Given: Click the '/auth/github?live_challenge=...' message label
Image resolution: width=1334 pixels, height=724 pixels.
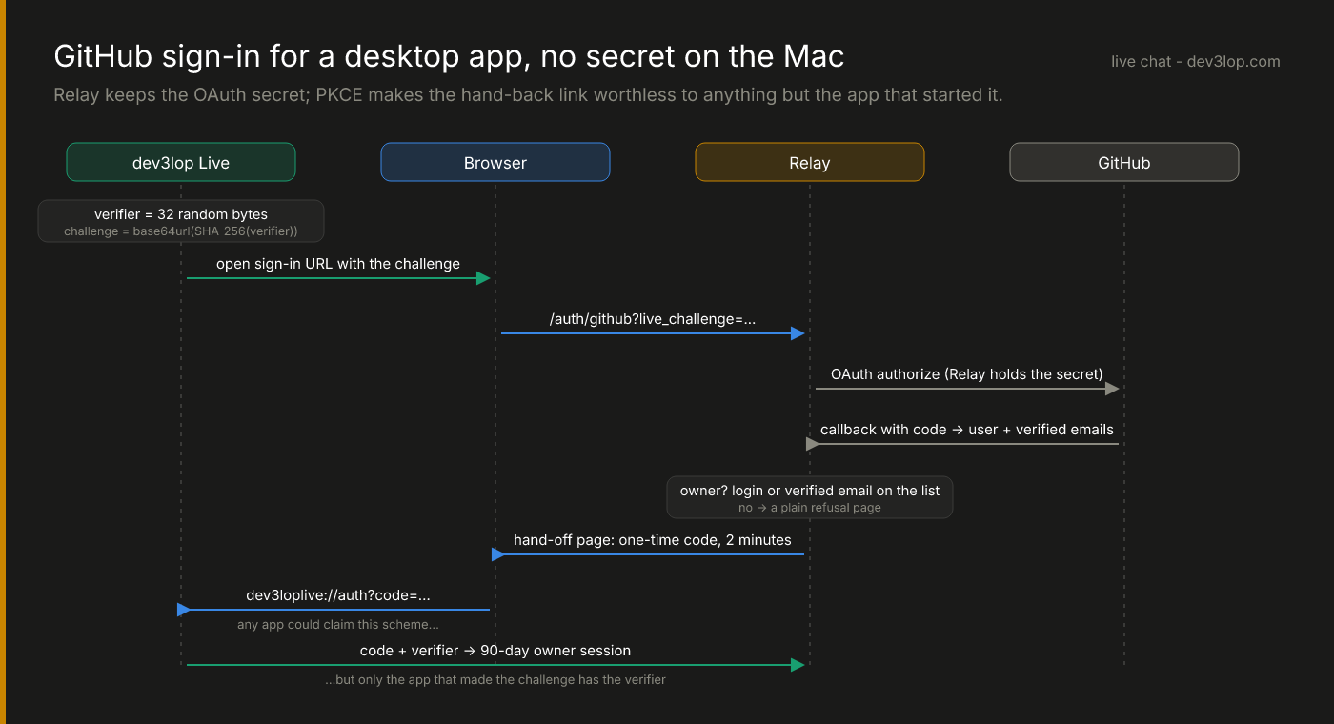Looking at the screenshot, I should [x=653, y=319].
